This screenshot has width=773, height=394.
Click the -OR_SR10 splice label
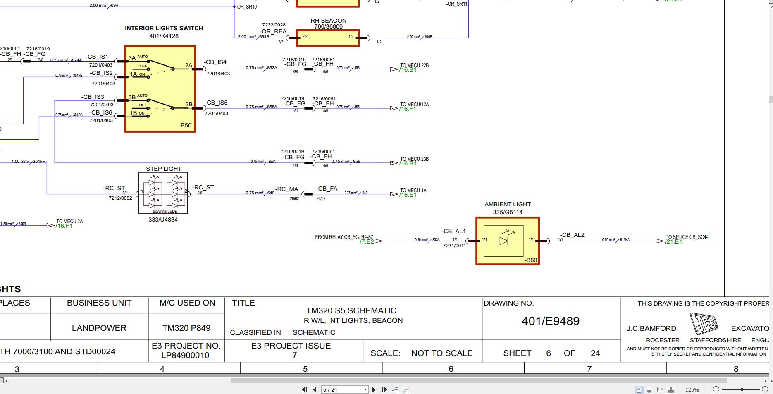click(246, 7)
